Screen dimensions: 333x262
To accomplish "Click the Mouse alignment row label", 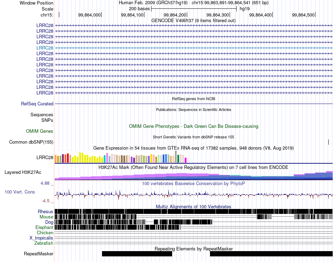I will (x=46, y=217).
